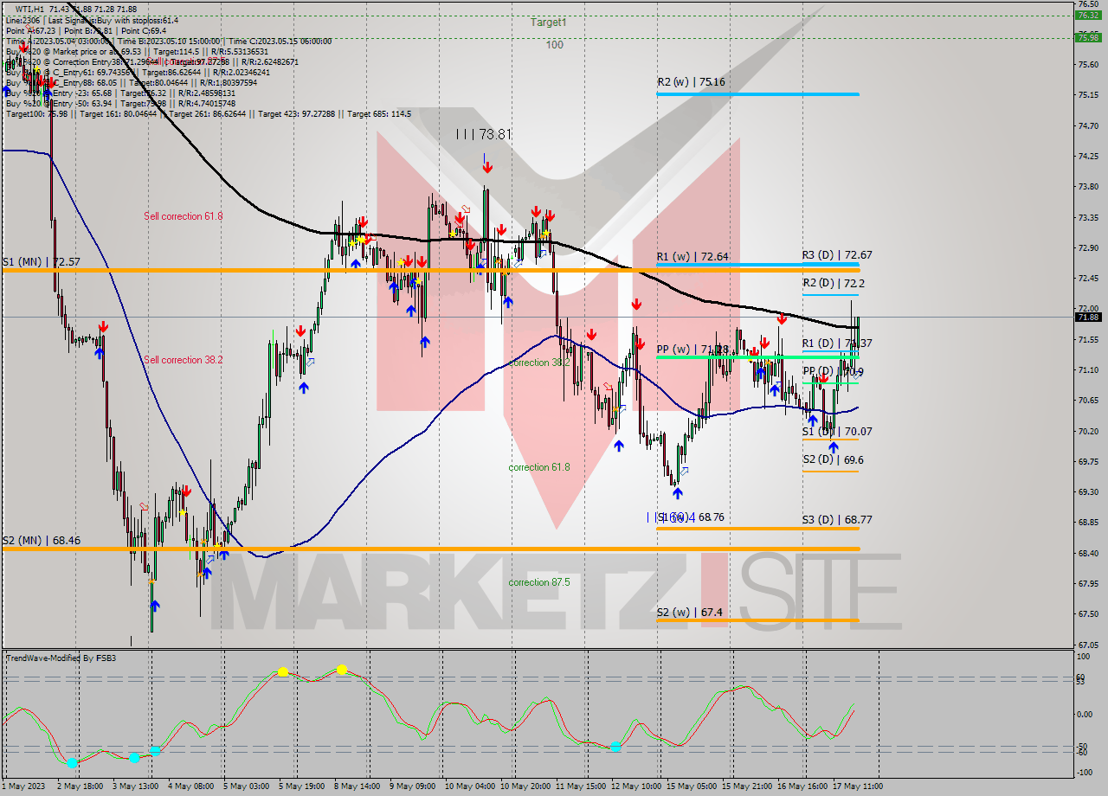Click the R2 (D) | 72.2 label
This screenshot has height=796, width=1108.
834,283
